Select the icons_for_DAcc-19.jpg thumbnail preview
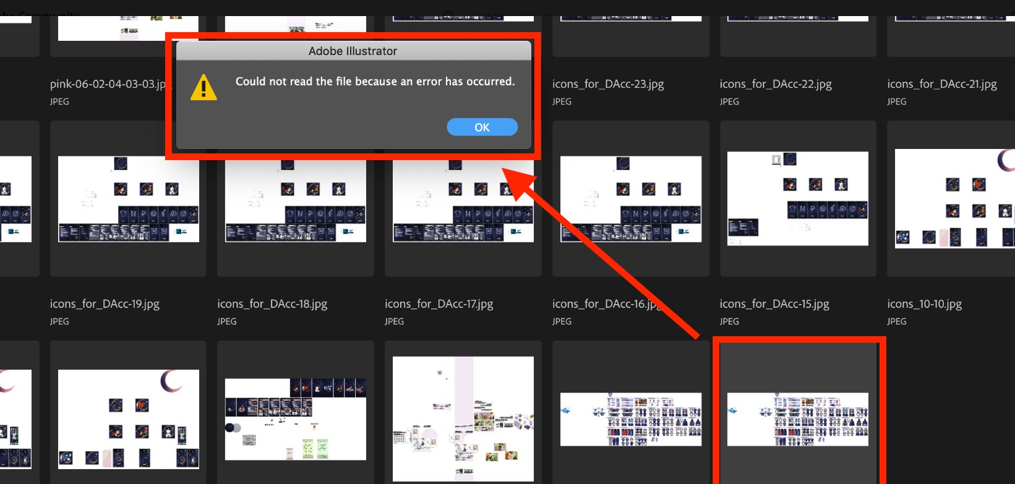The height and width of the screenshot is (484, 1015). (129, 199)
